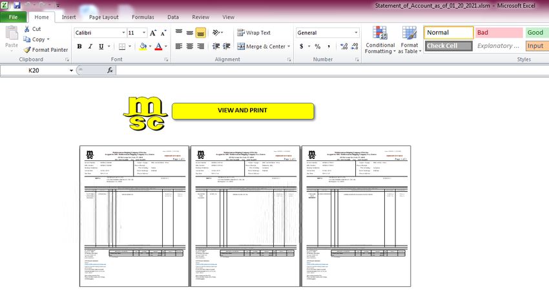Toggle Wrap Text option
Screen dimensions: 549x303
click(254, 32)
